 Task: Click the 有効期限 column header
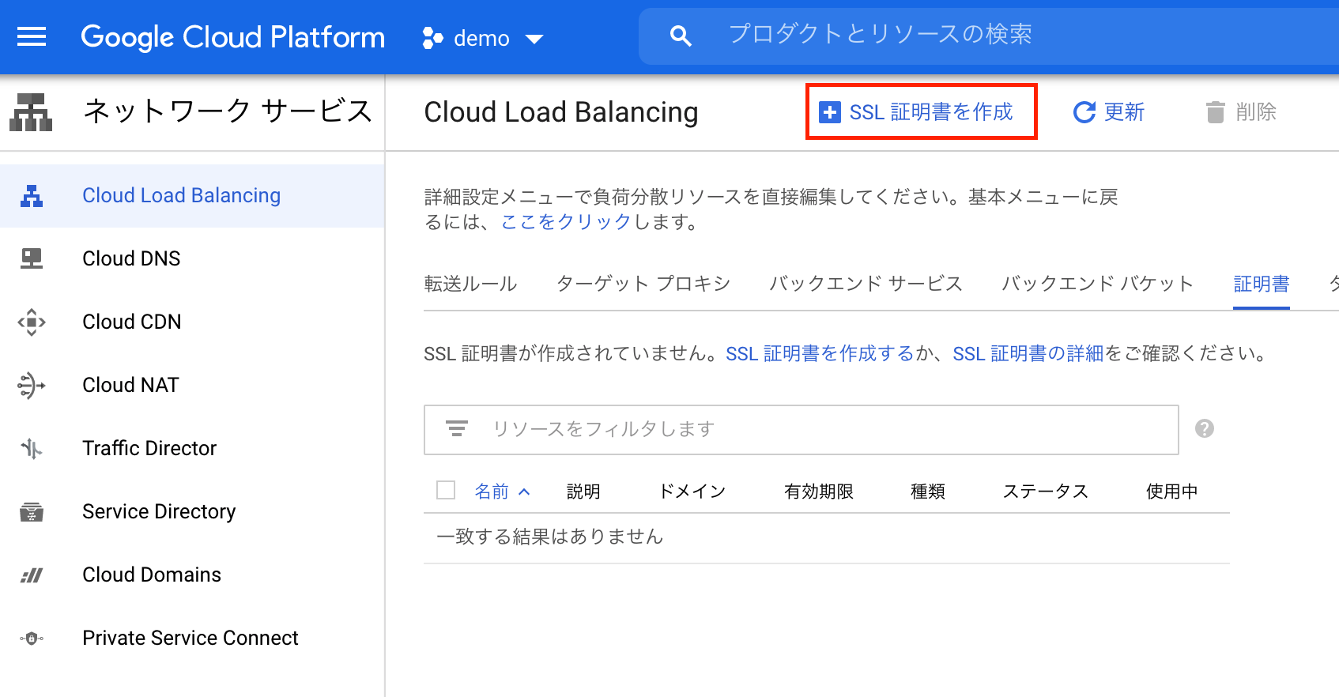[819, 492]
